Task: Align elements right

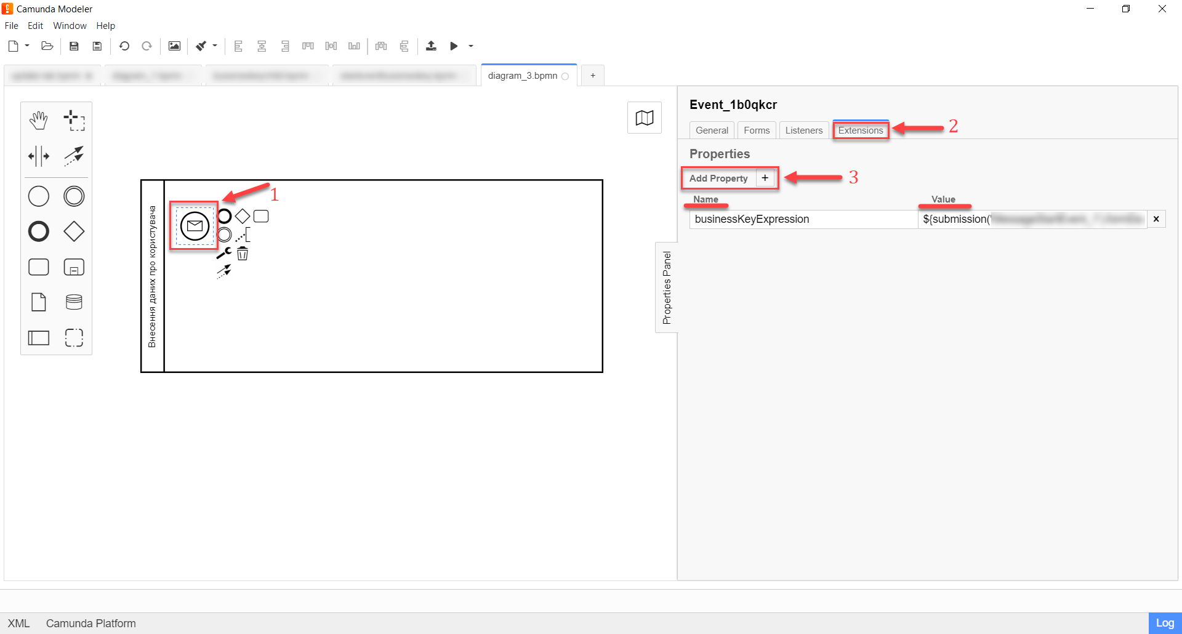Action: tap(285, 46)
